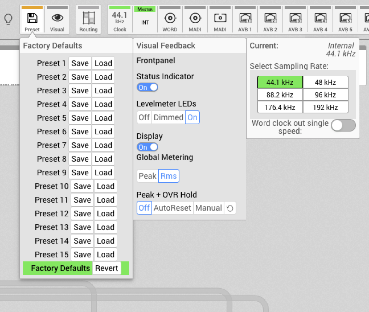Image resolution: width=369 pixels, height=312 pixels.
Task: Choose Rms global metering
Action: click(x=168, y=176)
